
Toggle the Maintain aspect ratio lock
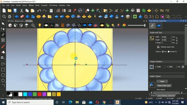pos(158,47)
